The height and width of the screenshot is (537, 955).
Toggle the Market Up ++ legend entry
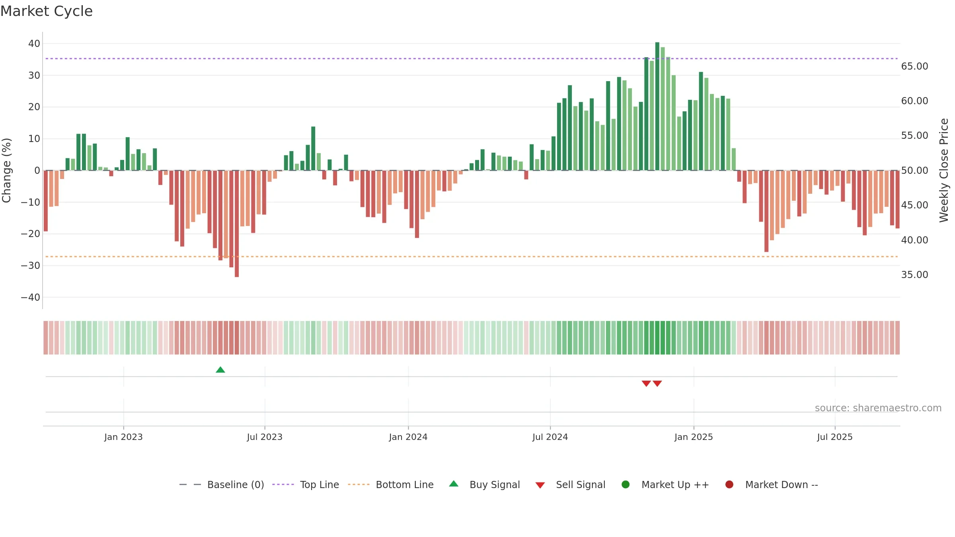coord(665,485)
